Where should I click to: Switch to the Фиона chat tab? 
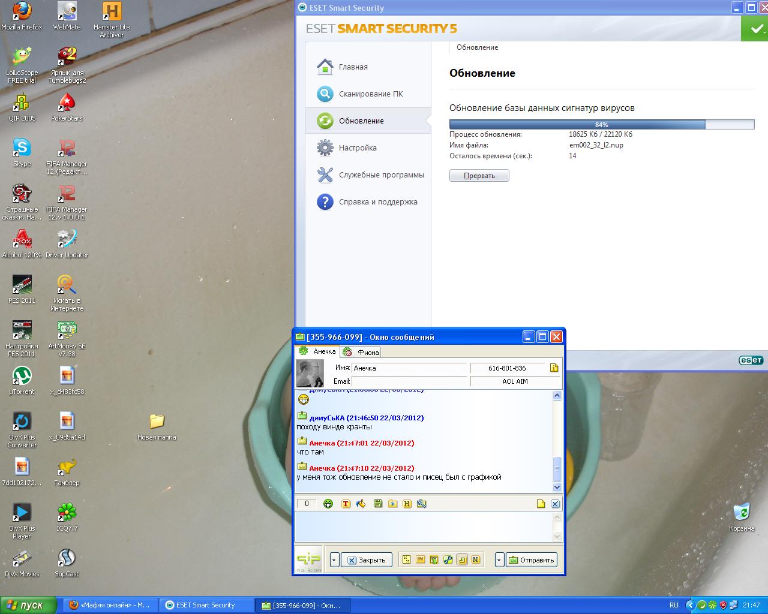362,352
